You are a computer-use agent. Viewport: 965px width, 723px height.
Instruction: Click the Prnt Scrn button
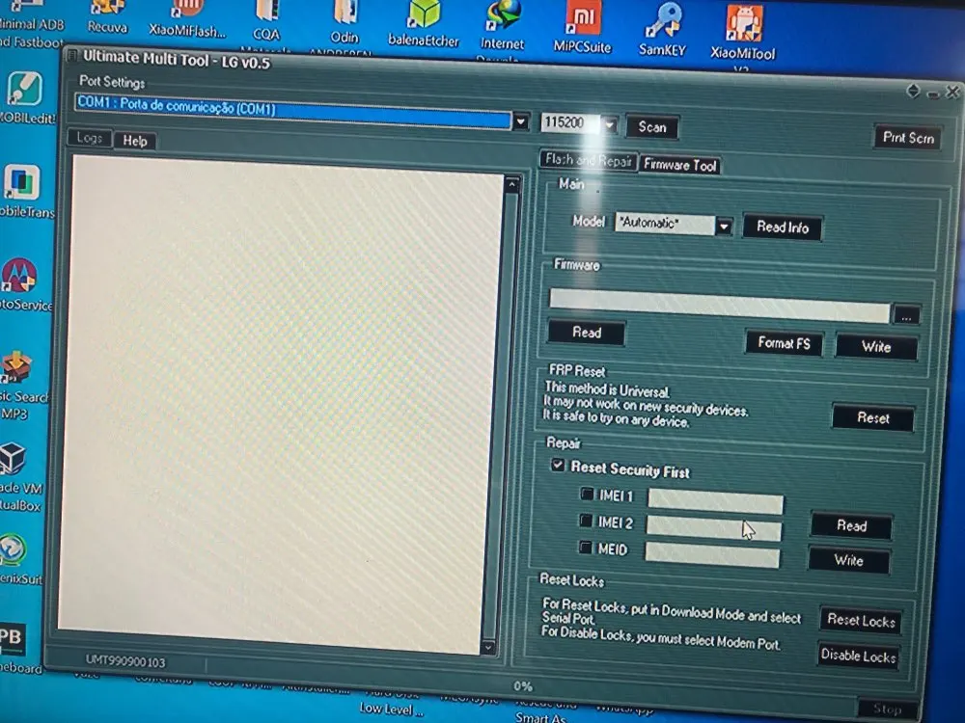(x=908, y=138)
